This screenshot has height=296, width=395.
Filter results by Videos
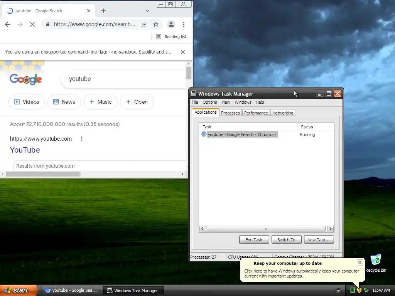(27, 102)
